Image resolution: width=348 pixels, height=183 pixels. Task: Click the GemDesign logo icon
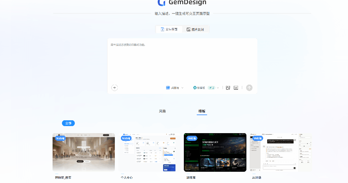161,3
